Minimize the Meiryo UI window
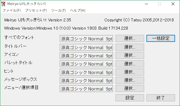Viewport: 180px width, 106px height. (x=146, y=4)
